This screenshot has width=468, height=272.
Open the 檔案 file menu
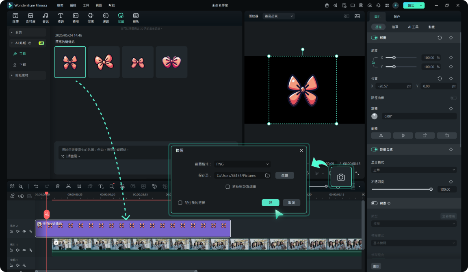point(60,5)
